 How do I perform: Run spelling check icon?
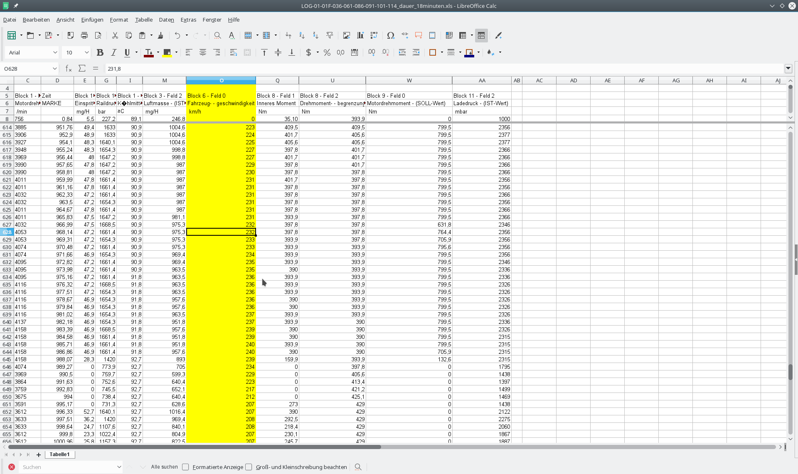(x=232, y=35)
